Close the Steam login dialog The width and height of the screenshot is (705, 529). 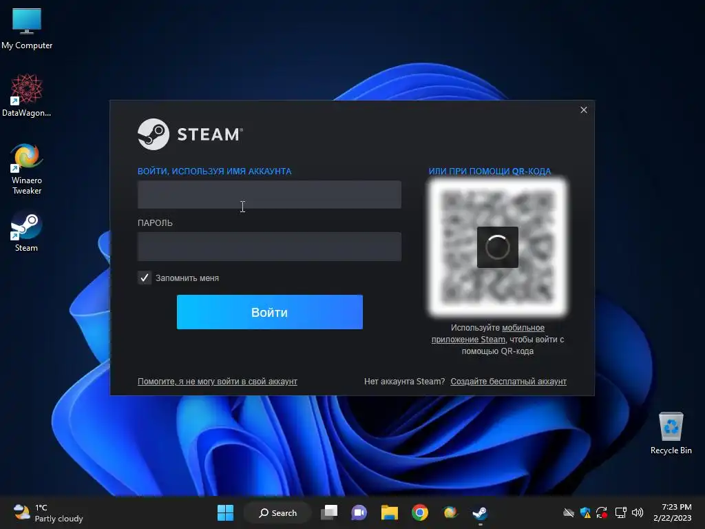(x=584, y=110)
